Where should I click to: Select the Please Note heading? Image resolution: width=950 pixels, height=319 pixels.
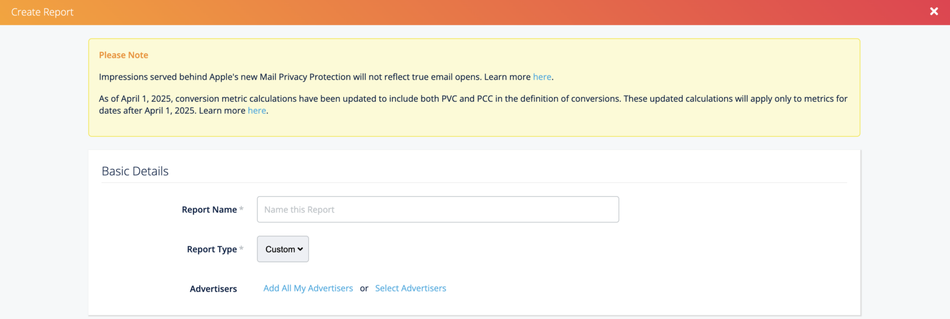click(x=124, y=55)
